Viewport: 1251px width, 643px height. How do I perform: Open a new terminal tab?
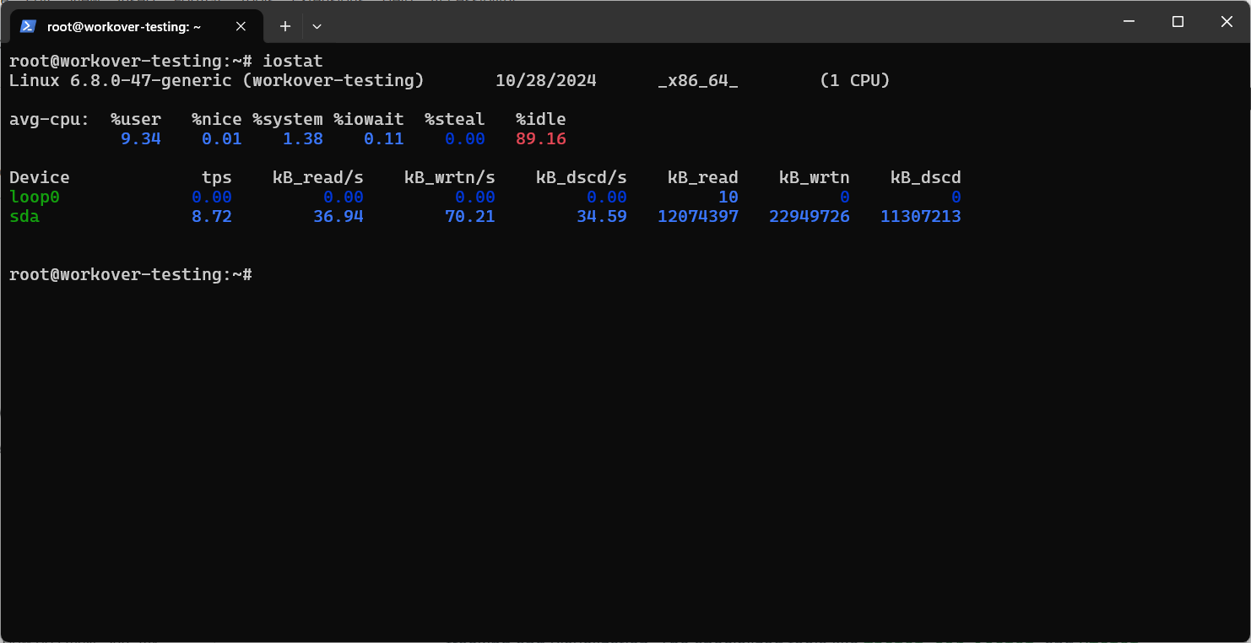pyautogui.click(x=285, y=26)
